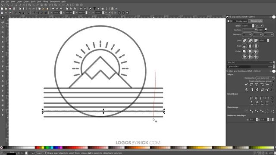Open the Object menu
Image resolution: width=276 pixels, height=155 pixels.
click(27, 1)
